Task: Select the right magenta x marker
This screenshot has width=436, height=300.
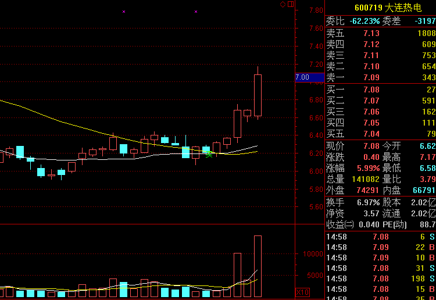Action: 196,12
